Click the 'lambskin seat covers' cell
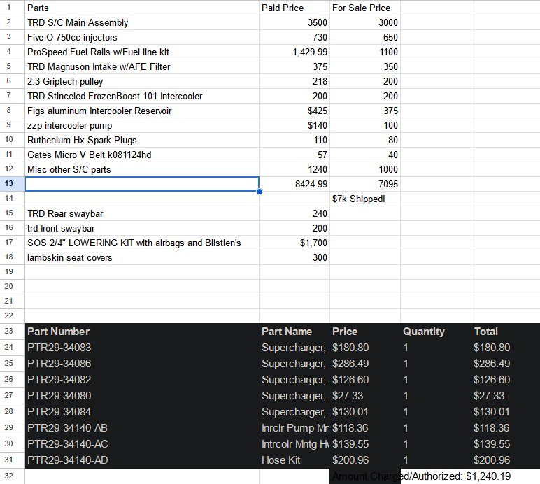This screenshot has width=540, height=484. [142, 257]
